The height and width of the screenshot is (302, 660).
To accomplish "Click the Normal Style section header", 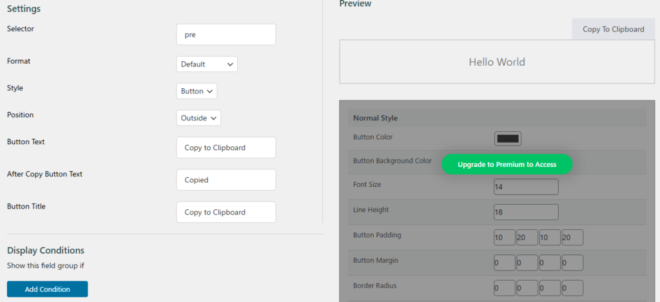I will 497,118.
